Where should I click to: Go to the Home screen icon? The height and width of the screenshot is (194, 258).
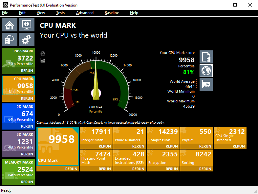pos(10,25)
